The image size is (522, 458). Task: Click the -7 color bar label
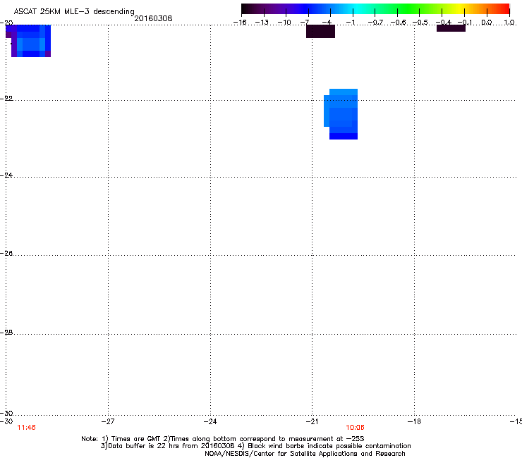[x=305, y=23]
